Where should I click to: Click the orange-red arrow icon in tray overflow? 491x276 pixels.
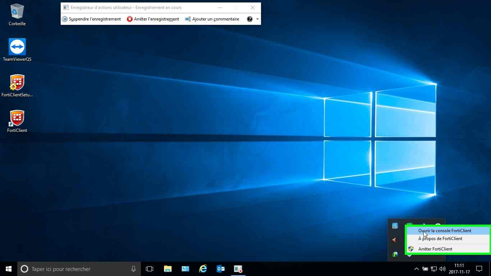pyautogui.click(x=395, y=240)
